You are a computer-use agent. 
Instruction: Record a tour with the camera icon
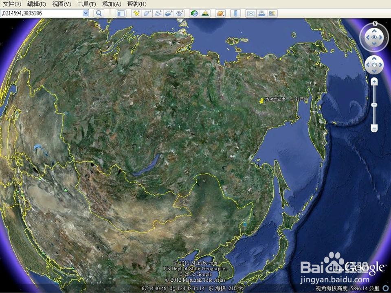pos(179,13)
